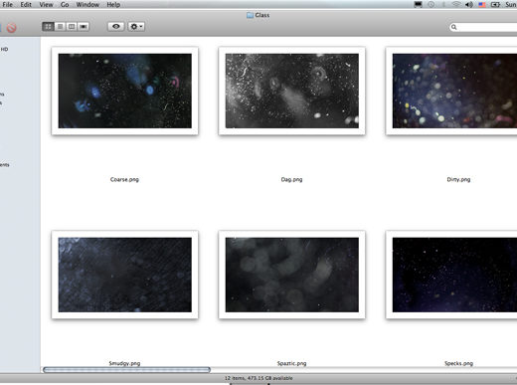The width and height of the screenshot is (517, 385).
Task: Click the Sun day clock in menu bar
Action: [x=511, y=5]
